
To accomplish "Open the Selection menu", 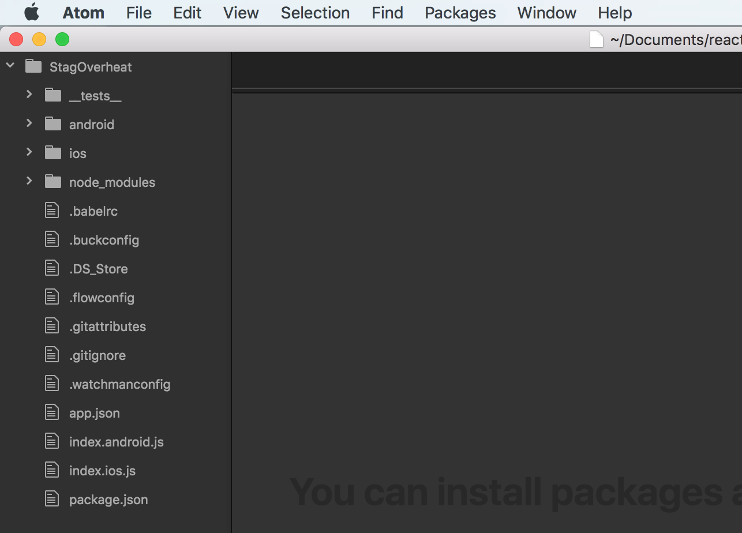I will coord(315,13).
